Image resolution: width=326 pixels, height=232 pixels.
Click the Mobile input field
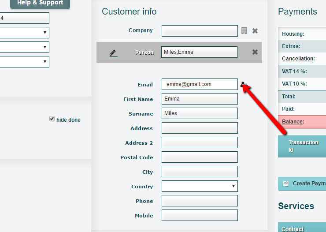200,215
